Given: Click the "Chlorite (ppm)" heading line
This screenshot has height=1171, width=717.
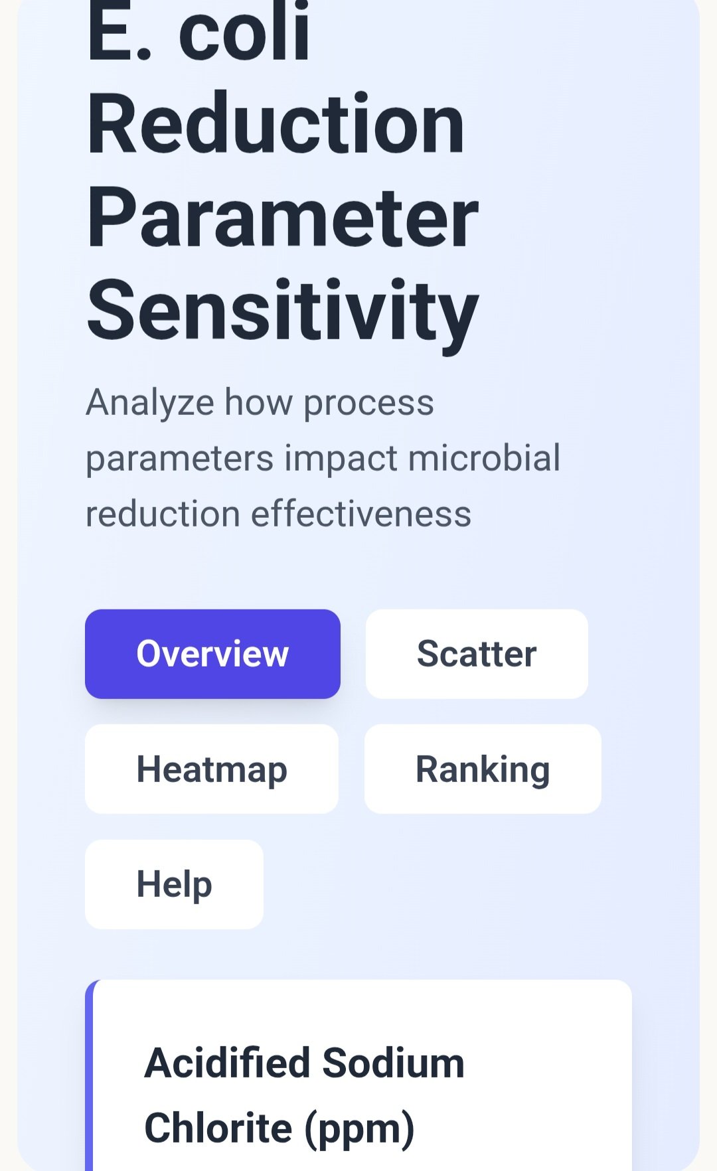Looking at the screenshot, I should point(279,1128).
